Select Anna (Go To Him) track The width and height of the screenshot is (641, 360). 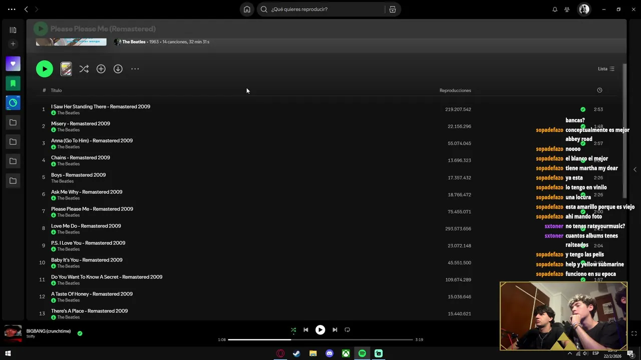point(92,140)
